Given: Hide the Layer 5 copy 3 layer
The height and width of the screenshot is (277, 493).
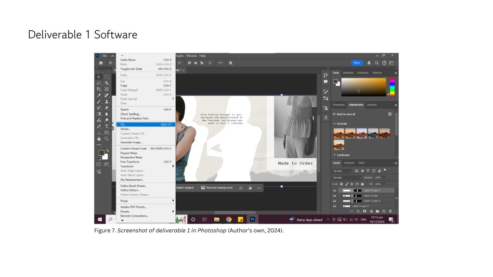Looking at the screenshot, I should (335, 190).
